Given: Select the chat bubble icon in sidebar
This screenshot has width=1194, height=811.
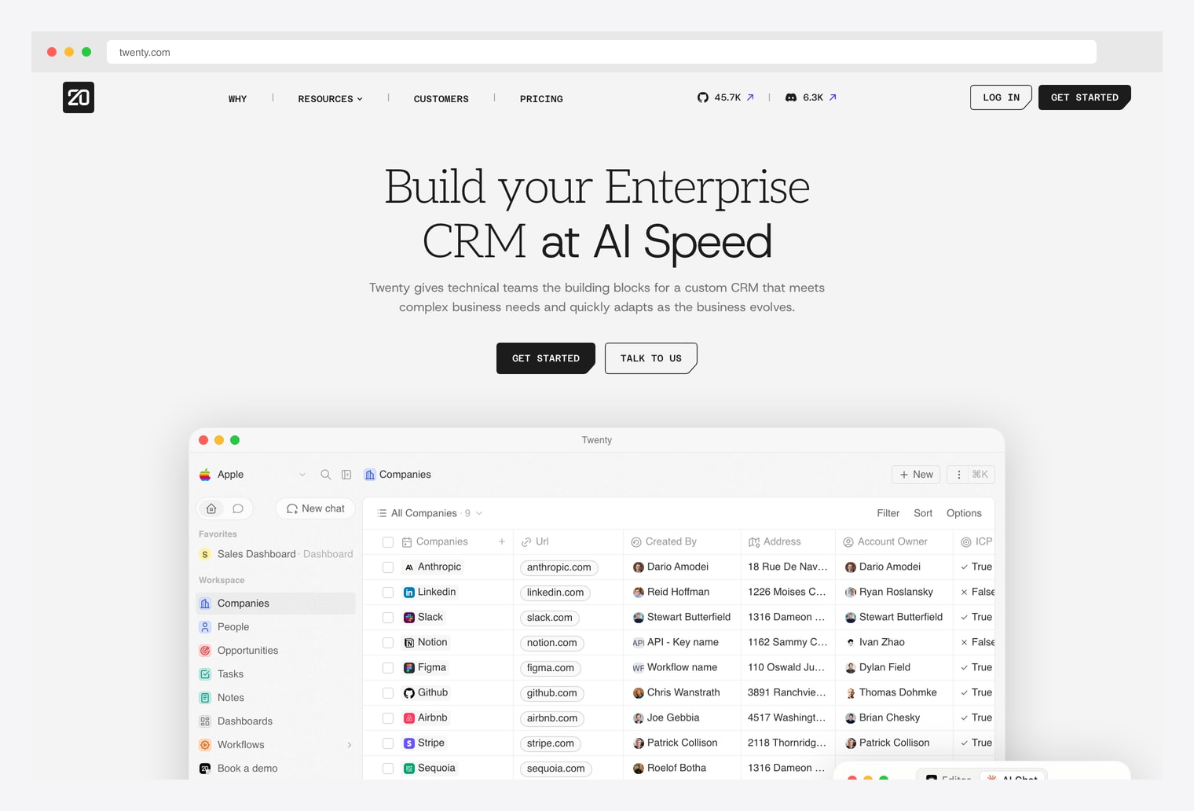Looking at the screenshot, I should coord(238,508).
